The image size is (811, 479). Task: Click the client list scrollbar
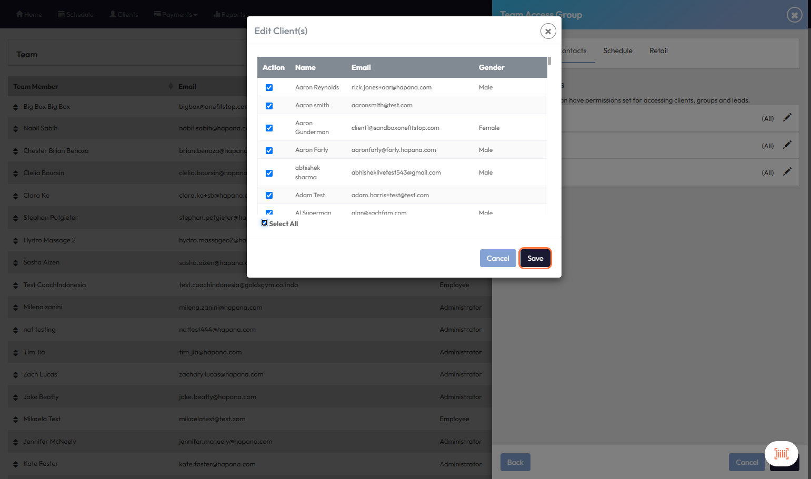pos(549,61)
